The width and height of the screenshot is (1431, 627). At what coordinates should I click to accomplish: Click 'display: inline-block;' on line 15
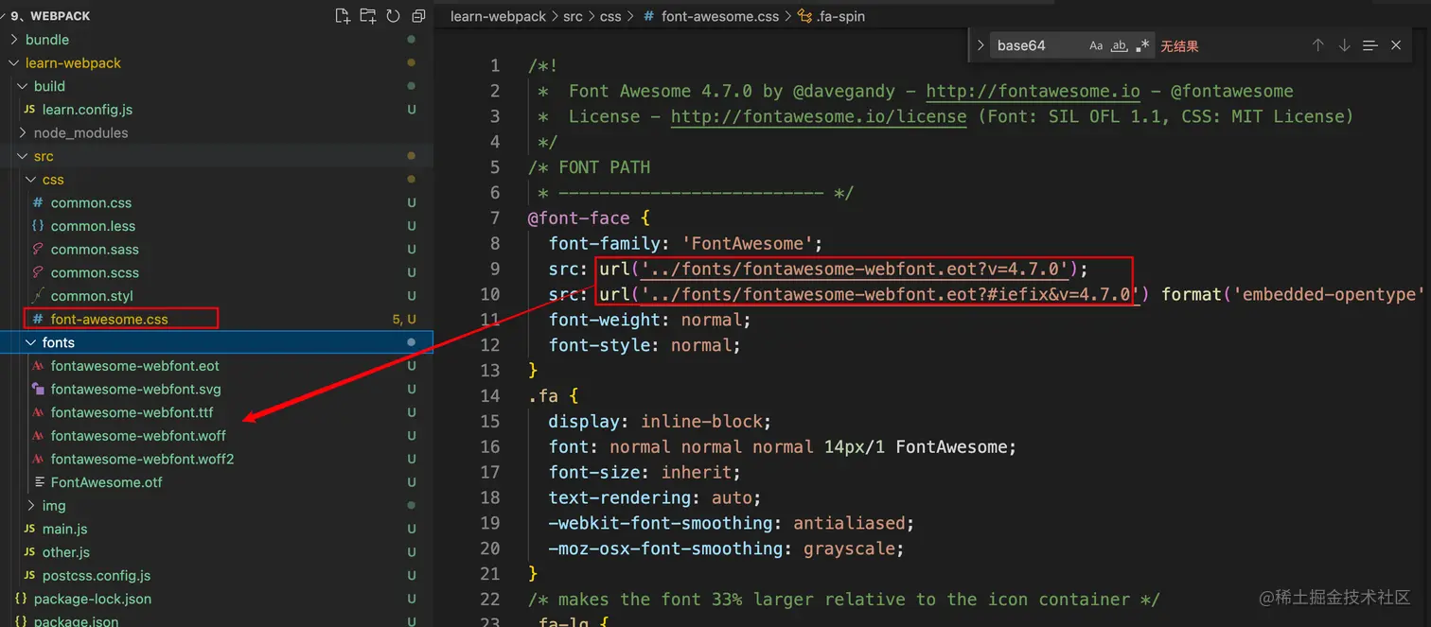coord(660,421)
